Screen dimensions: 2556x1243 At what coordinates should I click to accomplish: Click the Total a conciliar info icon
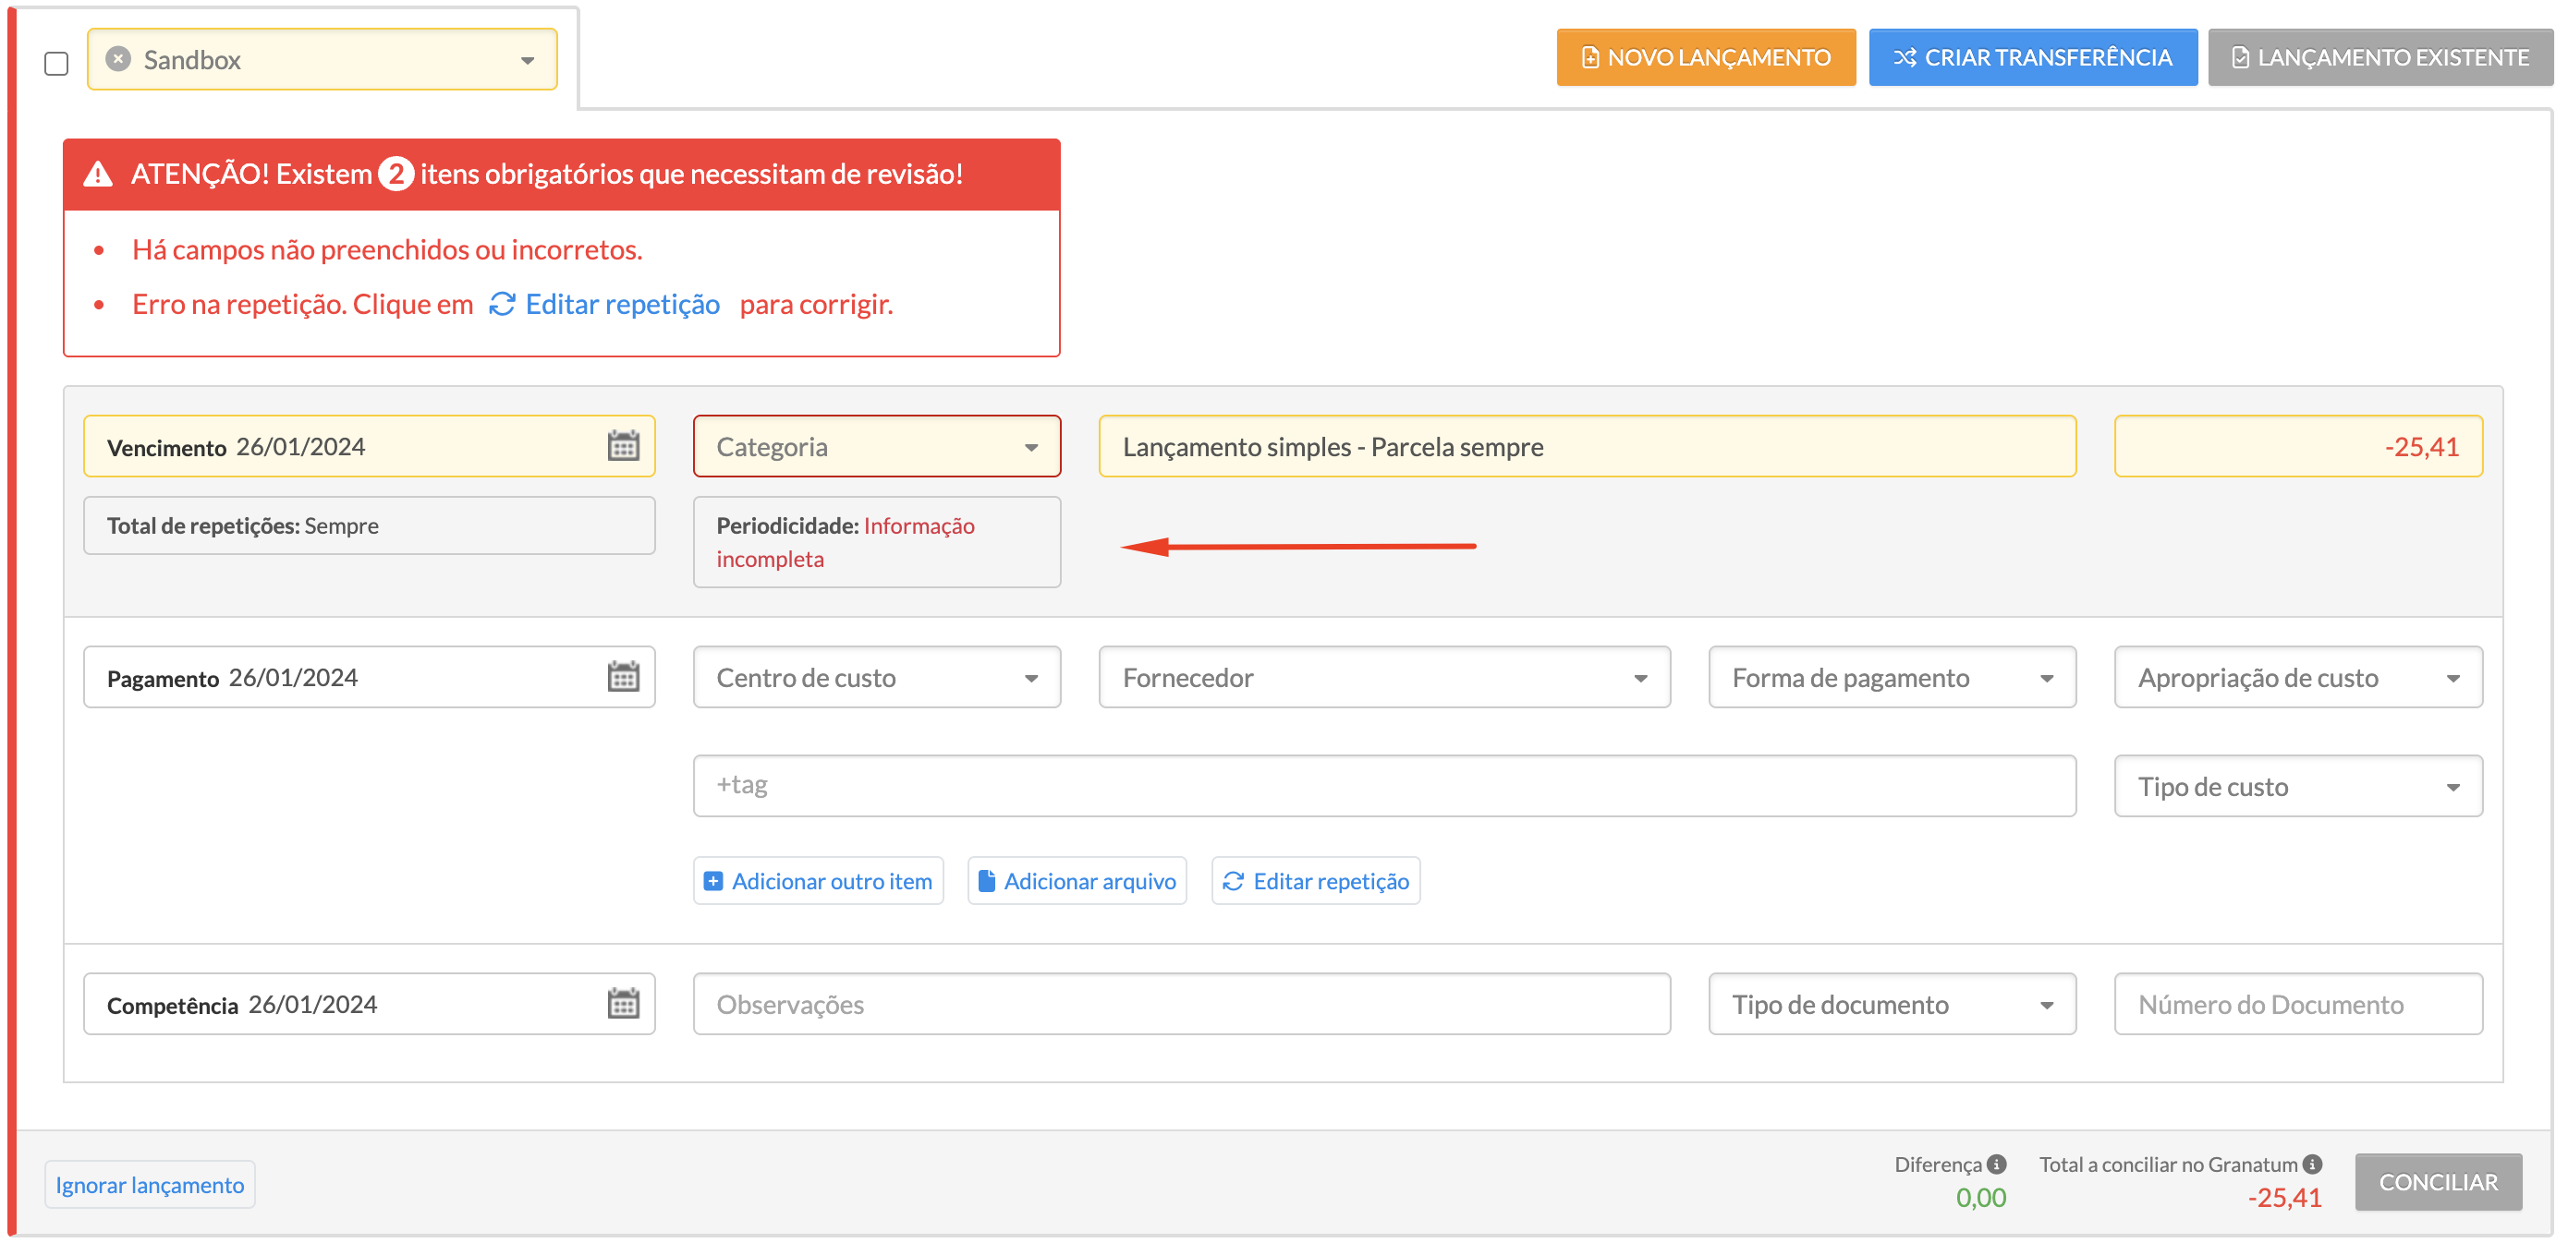coord(2313,1165)
